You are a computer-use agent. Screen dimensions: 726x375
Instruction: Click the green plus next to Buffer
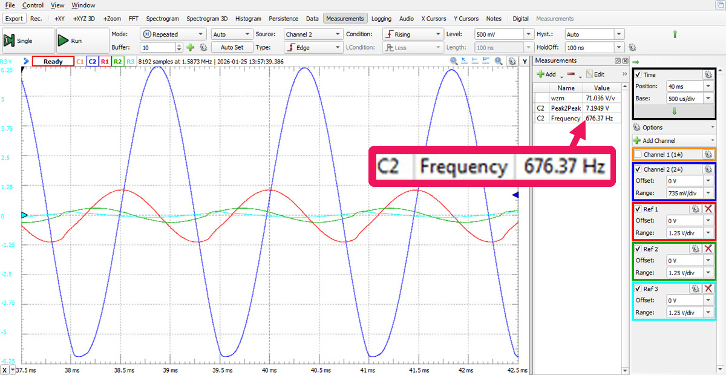tap(190, 47)
